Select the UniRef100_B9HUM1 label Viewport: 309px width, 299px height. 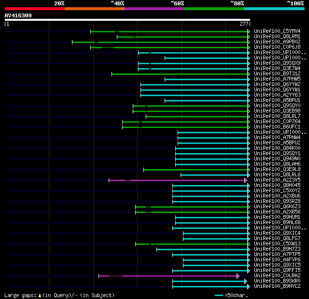[x=277, y=217]
